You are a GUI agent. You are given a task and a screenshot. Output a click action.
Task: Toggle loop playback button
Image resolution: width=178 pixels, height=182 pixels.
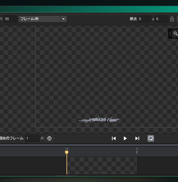(151, 138)
